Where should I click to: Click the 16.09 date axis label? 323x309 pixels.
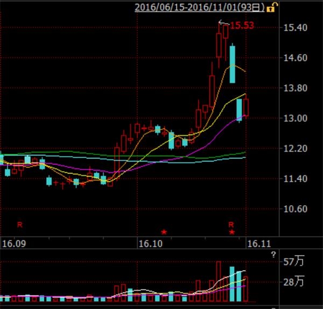click(x=13, y=243)
